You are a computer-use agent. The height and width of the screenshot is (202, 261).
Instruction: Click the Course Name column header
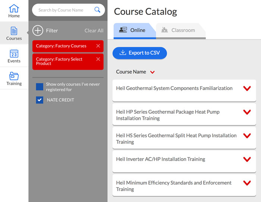[x=131, y=72]
